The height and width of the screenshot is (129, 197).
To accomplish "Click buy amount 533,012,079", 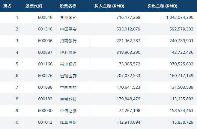I will coord(128,29).
